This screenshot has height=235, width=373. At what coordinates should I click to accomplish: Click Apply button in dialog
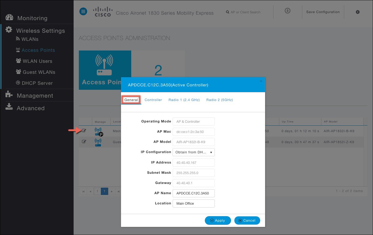point(218,220)
